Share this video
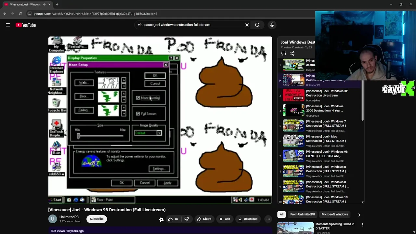Screen dimensions: 416x234 tap(204, 219)
